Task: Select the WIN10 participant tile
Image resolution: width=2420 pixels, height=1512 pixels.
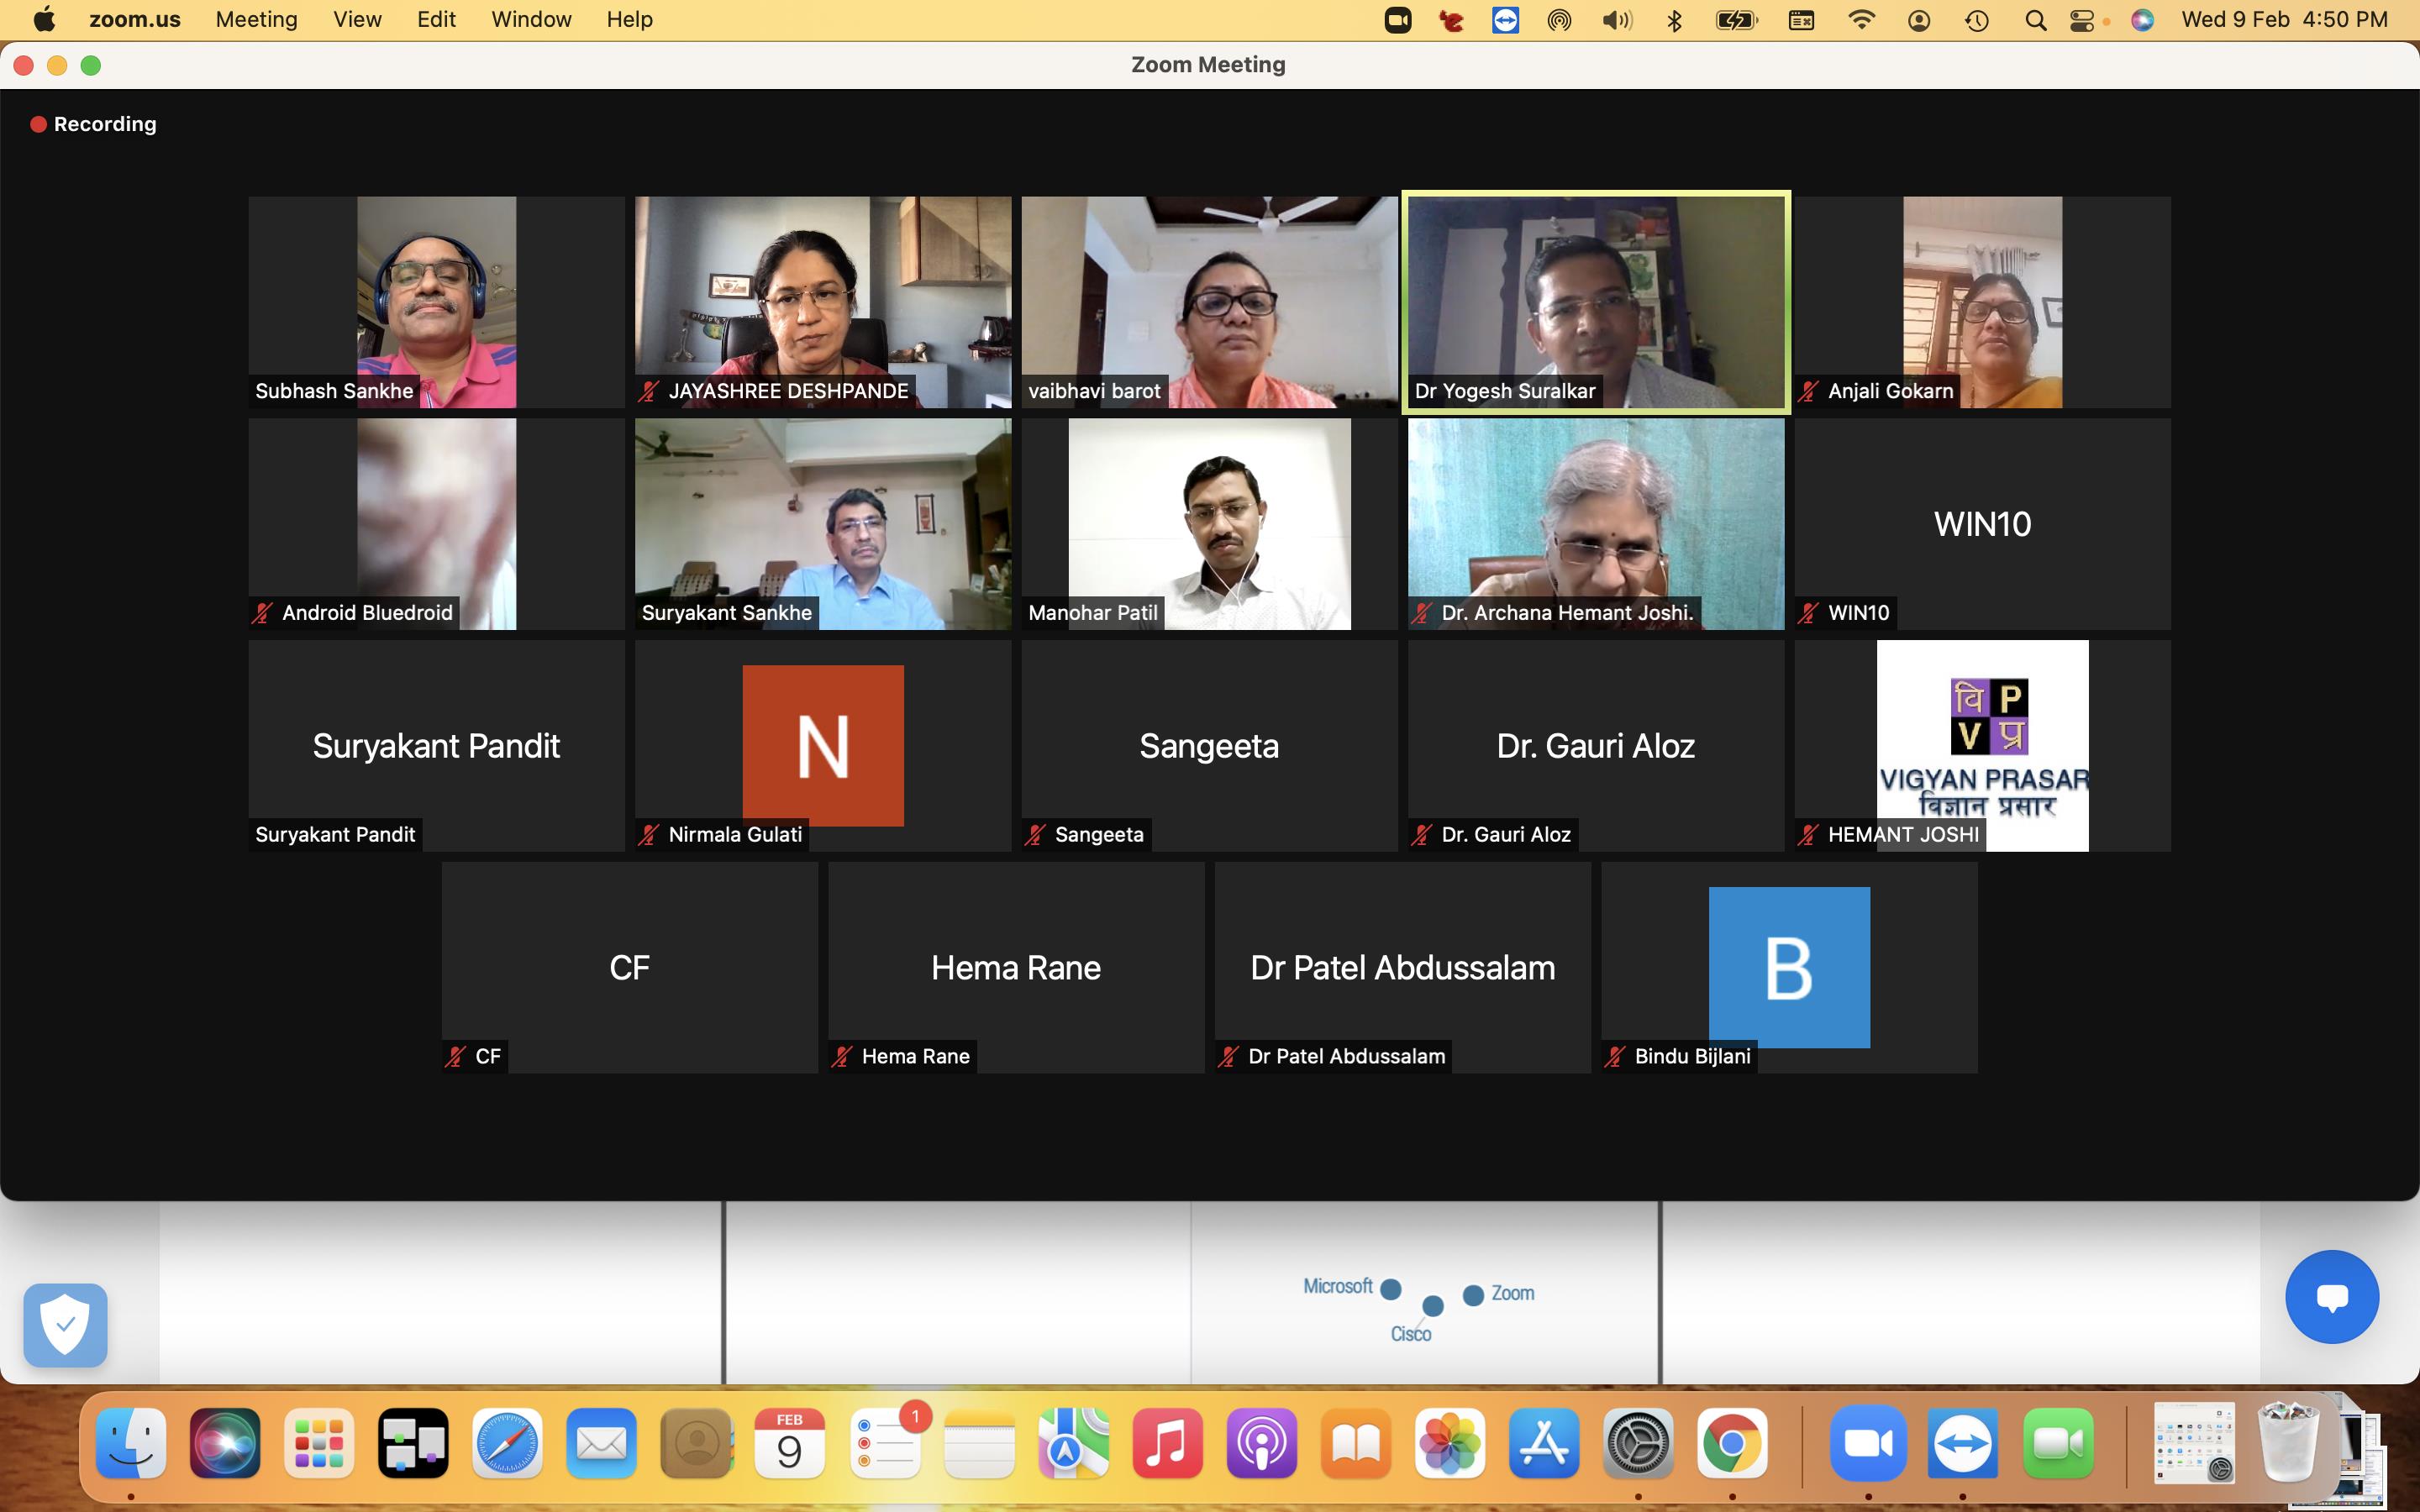Action: point(1983,524)
